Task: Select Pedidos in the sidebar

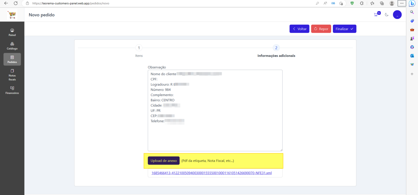Action: pos(12,59)
